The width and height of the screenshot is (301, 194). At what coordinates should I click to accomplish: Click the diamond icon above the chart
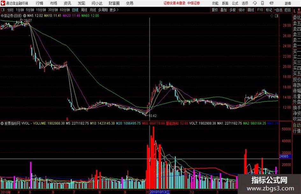tap(272, 16)
